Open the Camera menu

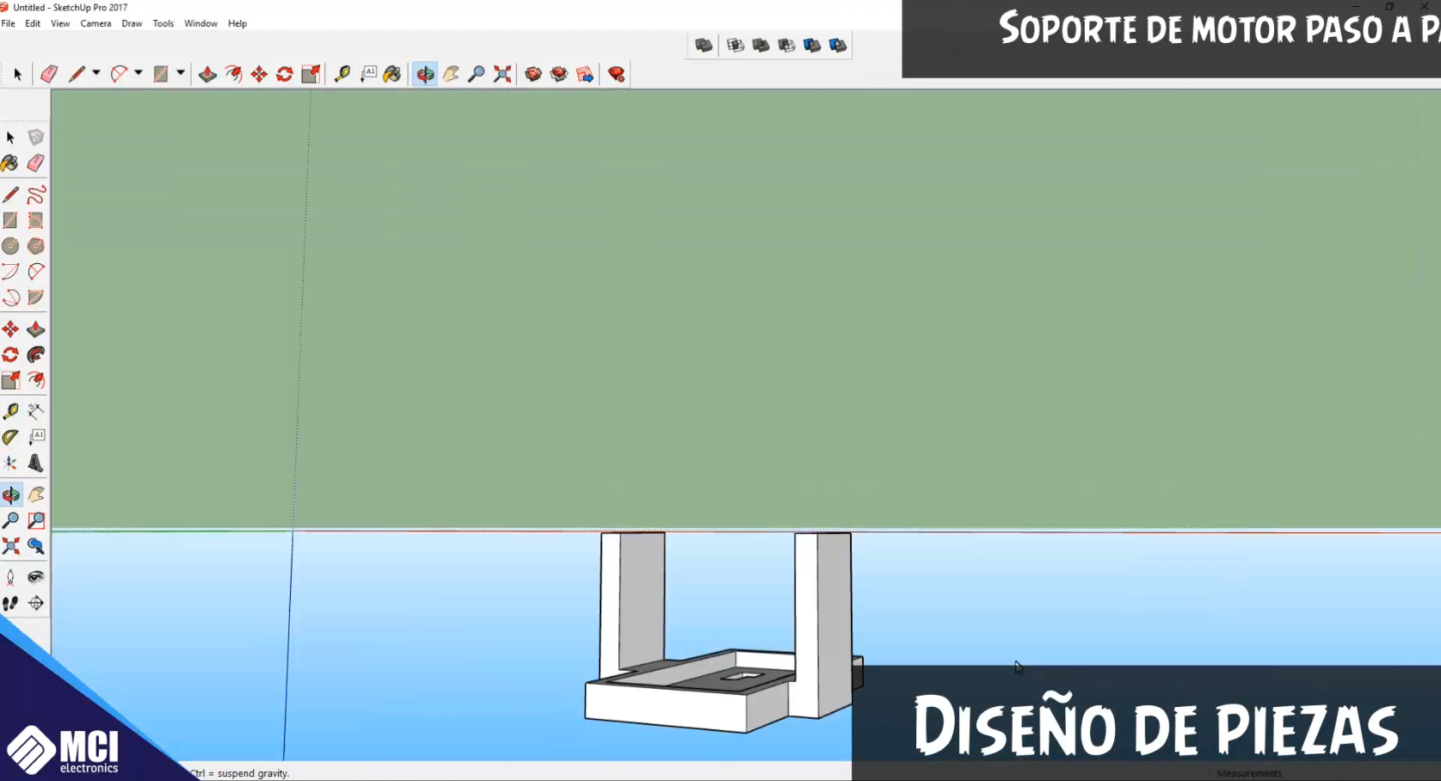(95, 23)
